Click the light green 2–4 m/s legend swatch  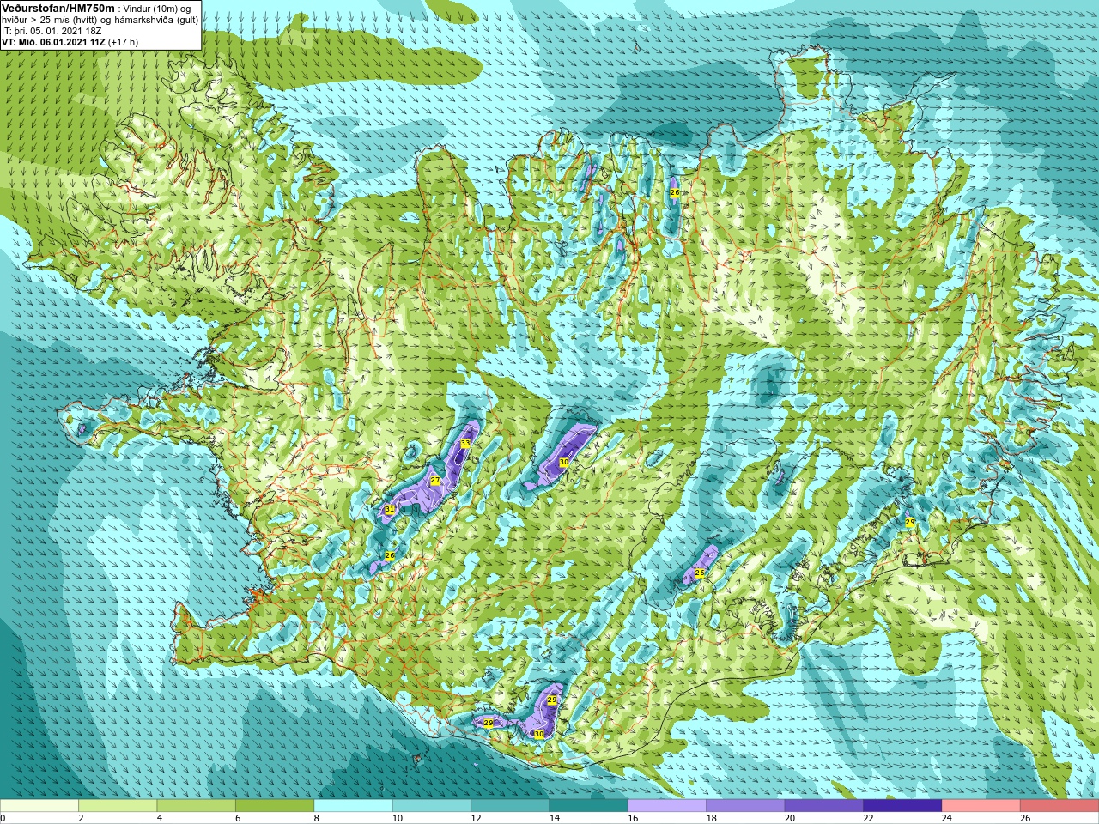point(118,806)
